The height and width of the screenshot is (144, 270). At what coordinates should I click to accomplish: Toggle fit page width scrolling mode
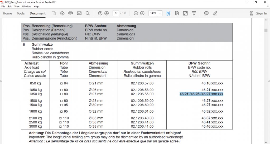coord(168,13)
